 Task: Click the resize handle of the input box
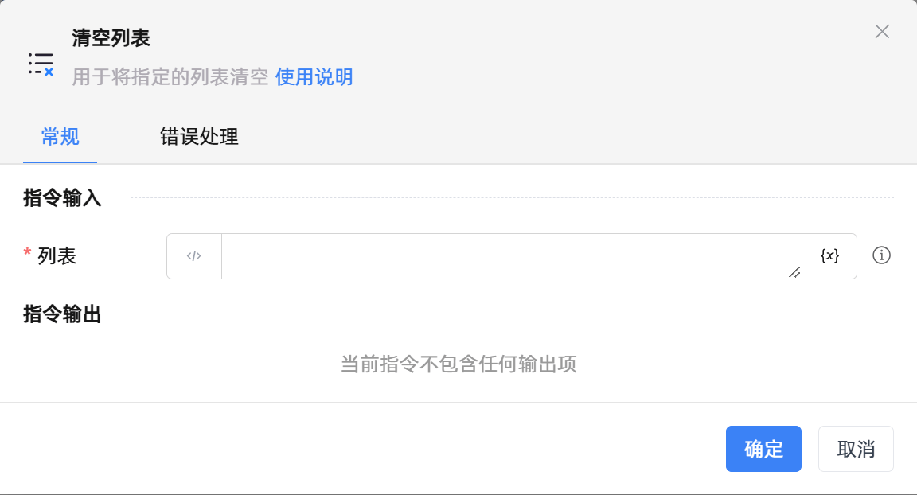point(794,272)
